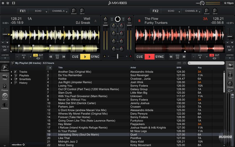
Task: Click deck B seek forward arrows
Action: [184, 57]
